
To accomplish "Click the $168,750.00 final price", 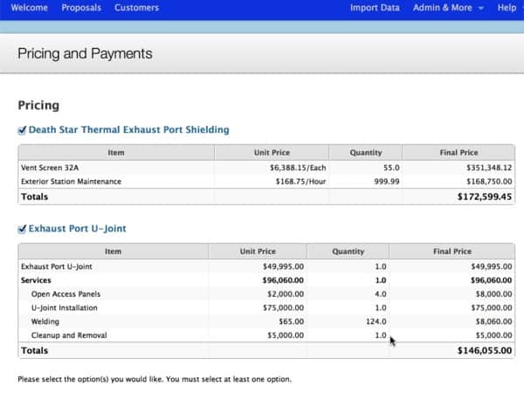I will coord(489,182).
